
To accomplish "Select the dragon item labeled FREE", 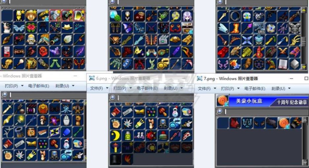I will [259, 28].
